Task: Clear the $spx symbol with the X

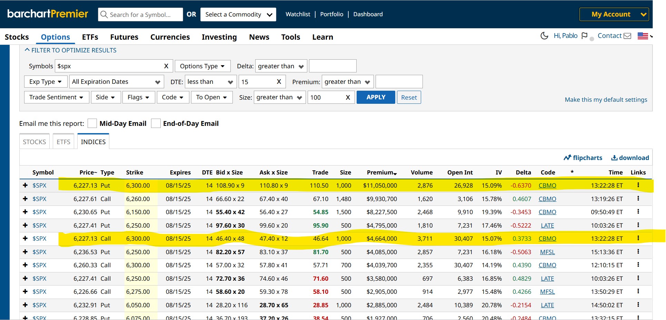Action: (x=166, y=66)
